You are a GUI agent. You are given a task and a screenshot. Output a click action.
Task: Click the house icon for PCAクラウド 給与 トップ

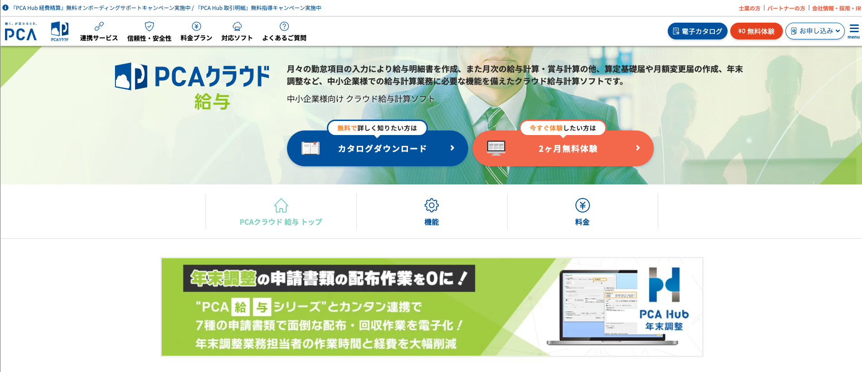(x=281, y=205)
